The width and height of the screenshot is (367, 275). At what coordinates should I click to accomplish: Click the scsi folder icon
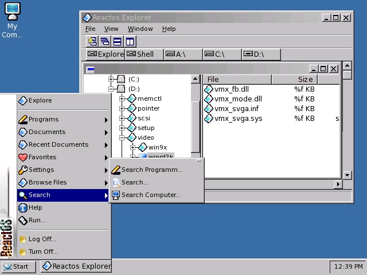click(132, 118)
